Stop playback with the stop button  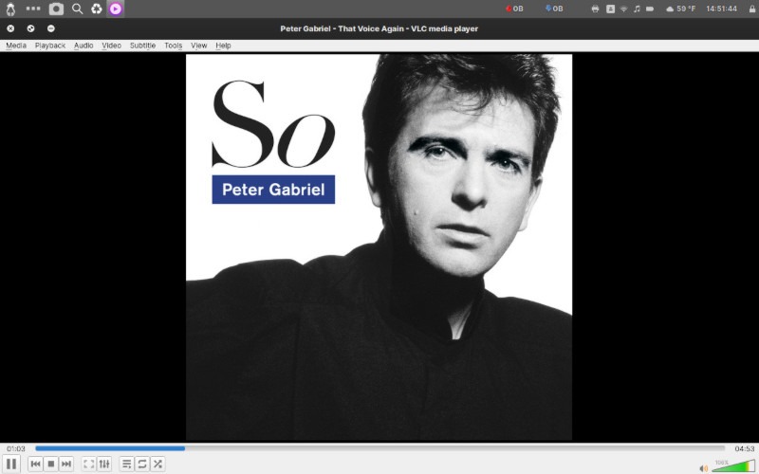(51, 464)
